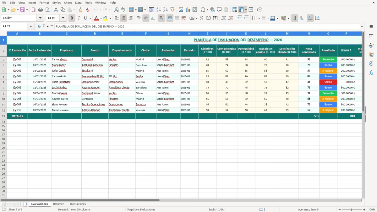Apply yellow background highlight color
This screenshot has height=212, width=377.
pyautogui.click(x=105, y=18)
